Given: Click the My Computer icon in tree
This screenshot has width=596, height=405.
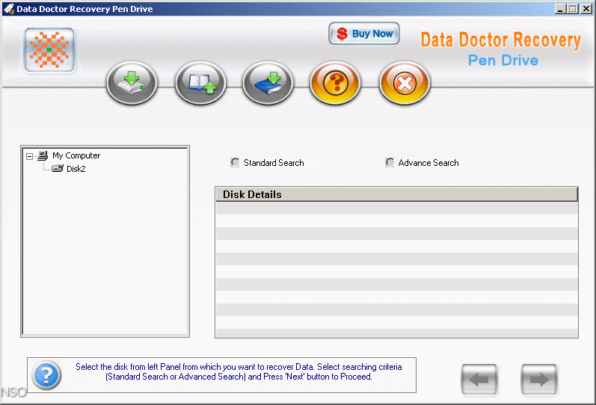Looking at the screenshot, I should point(43,155).
